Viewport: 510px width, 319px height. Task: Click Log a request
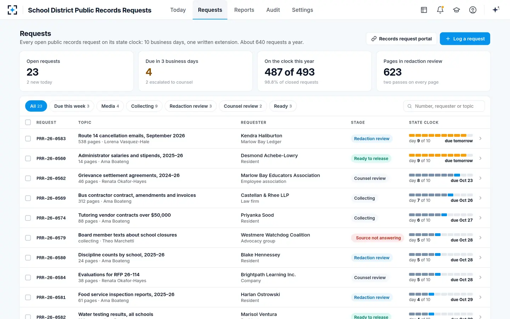click(x=465, y=39)
